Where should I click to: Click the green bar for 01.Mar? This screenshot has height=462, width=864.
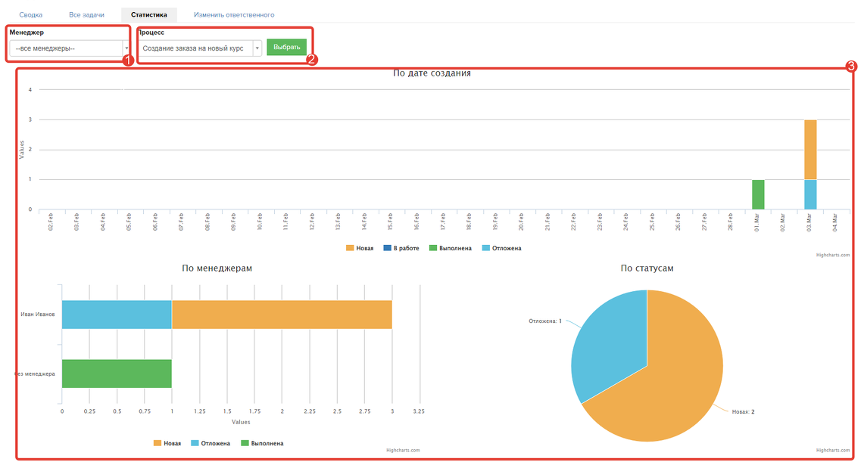tap(757, 194)
